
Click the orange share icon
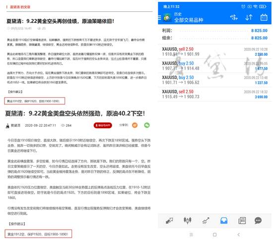[135, 125]
